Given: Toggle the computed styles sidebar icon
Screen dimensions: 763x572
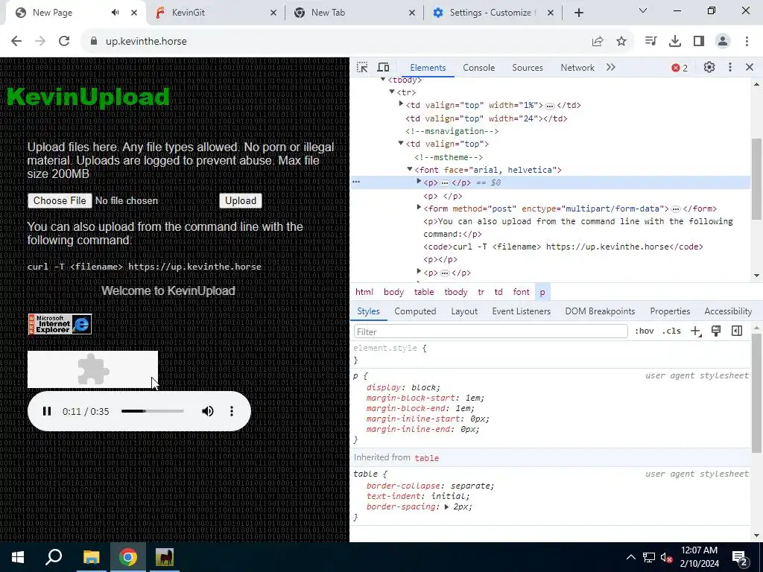Looking at the screenshot, I should (737, 331).
